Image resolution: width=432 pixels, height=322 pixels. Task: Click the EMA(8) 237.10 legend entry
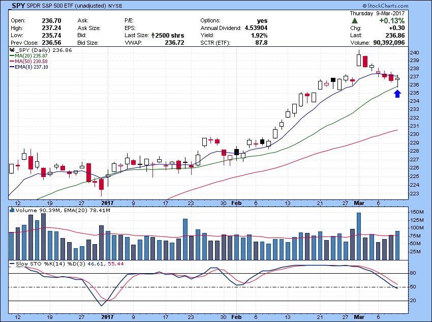(x=32, y=67)
